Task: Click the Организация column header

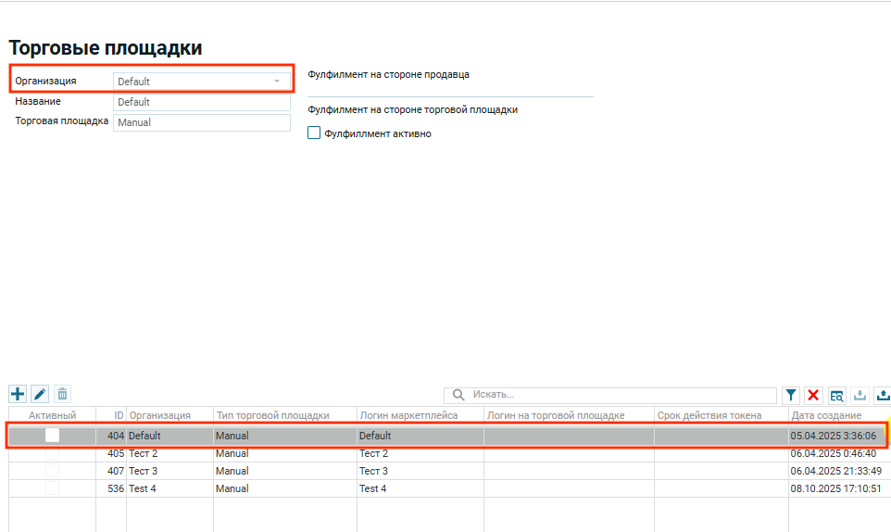Action: click(159, 415)
